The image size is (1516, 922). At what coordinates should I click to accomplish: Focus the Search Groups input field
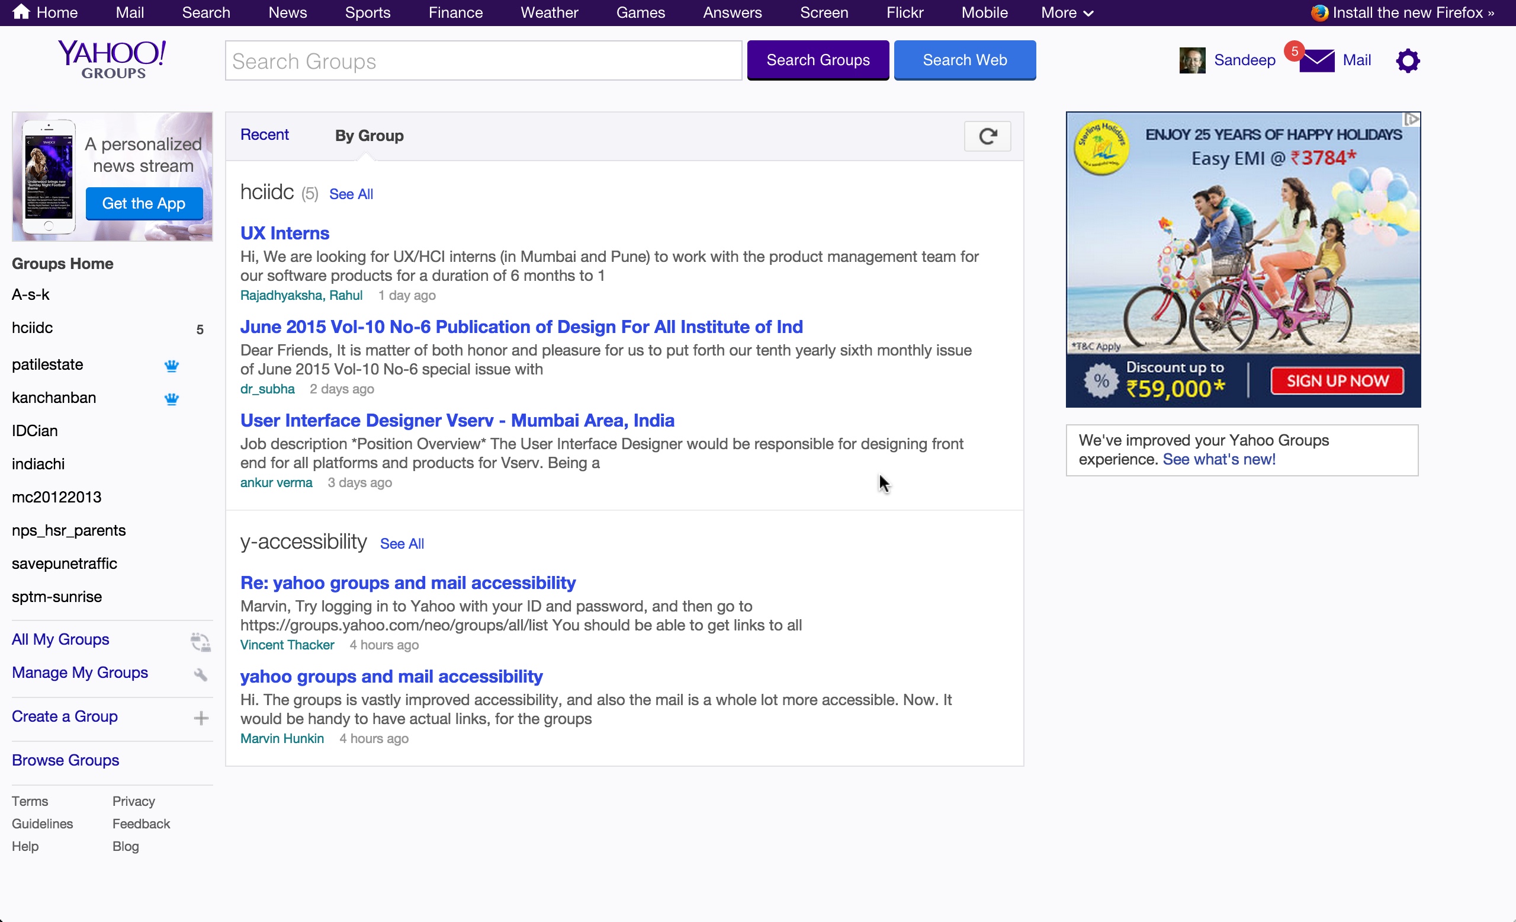[x=484, y=60]
